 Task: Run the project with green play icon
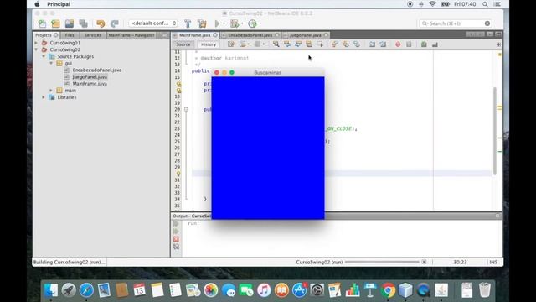(x=217, y=23)
